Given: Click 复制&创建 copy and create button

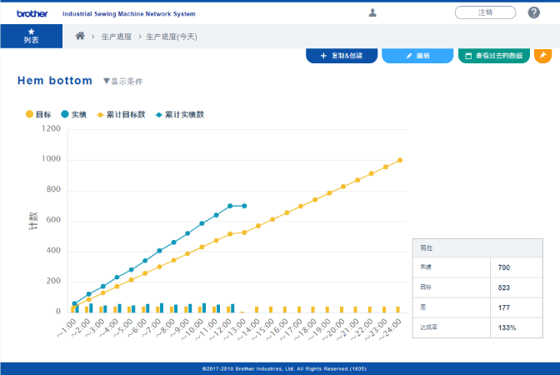Looking at the screenshot, I should tap(342, 56).
